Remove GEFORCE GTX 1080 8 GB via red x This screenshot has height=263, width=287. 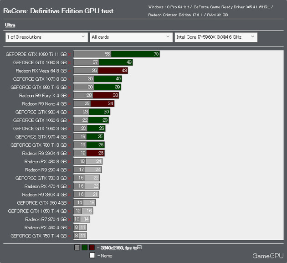69,62
